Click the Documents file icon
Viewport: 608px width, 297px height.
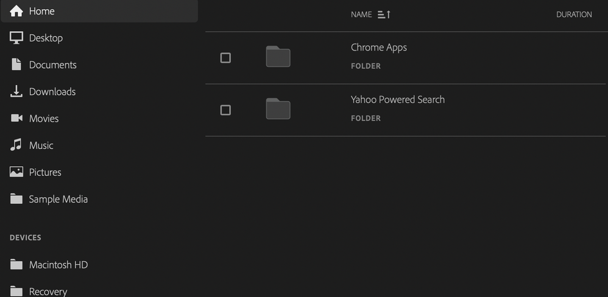16,65
